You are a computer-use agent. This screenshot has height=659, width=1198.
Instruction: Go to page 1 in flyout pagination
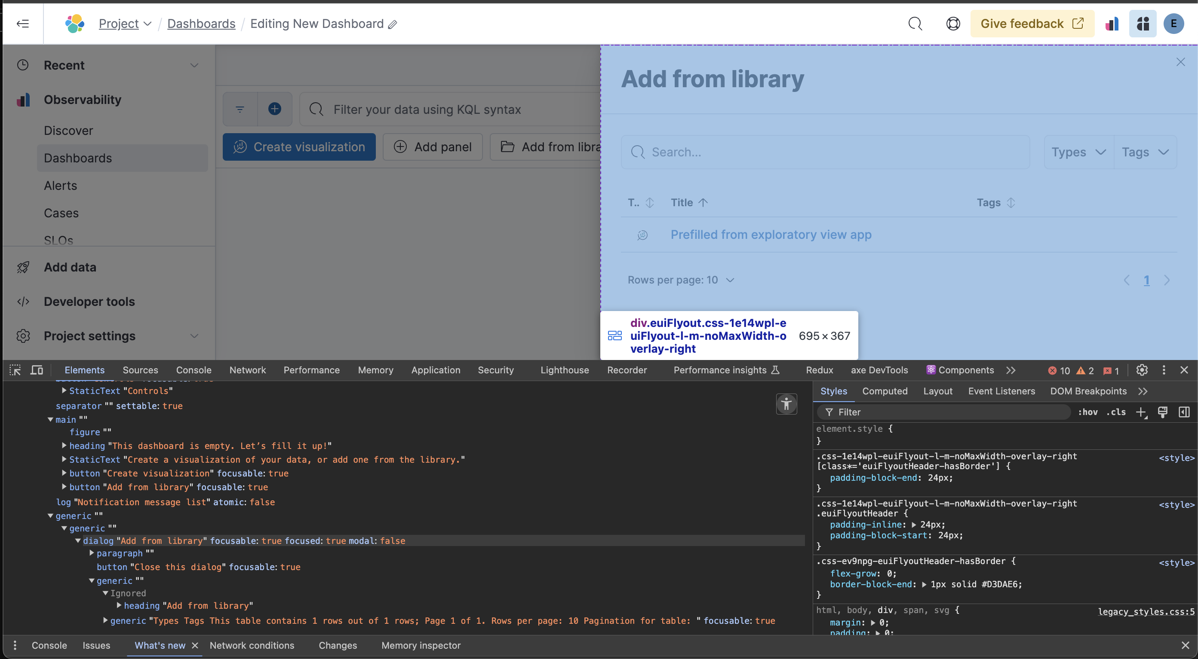click(1146, 280)
